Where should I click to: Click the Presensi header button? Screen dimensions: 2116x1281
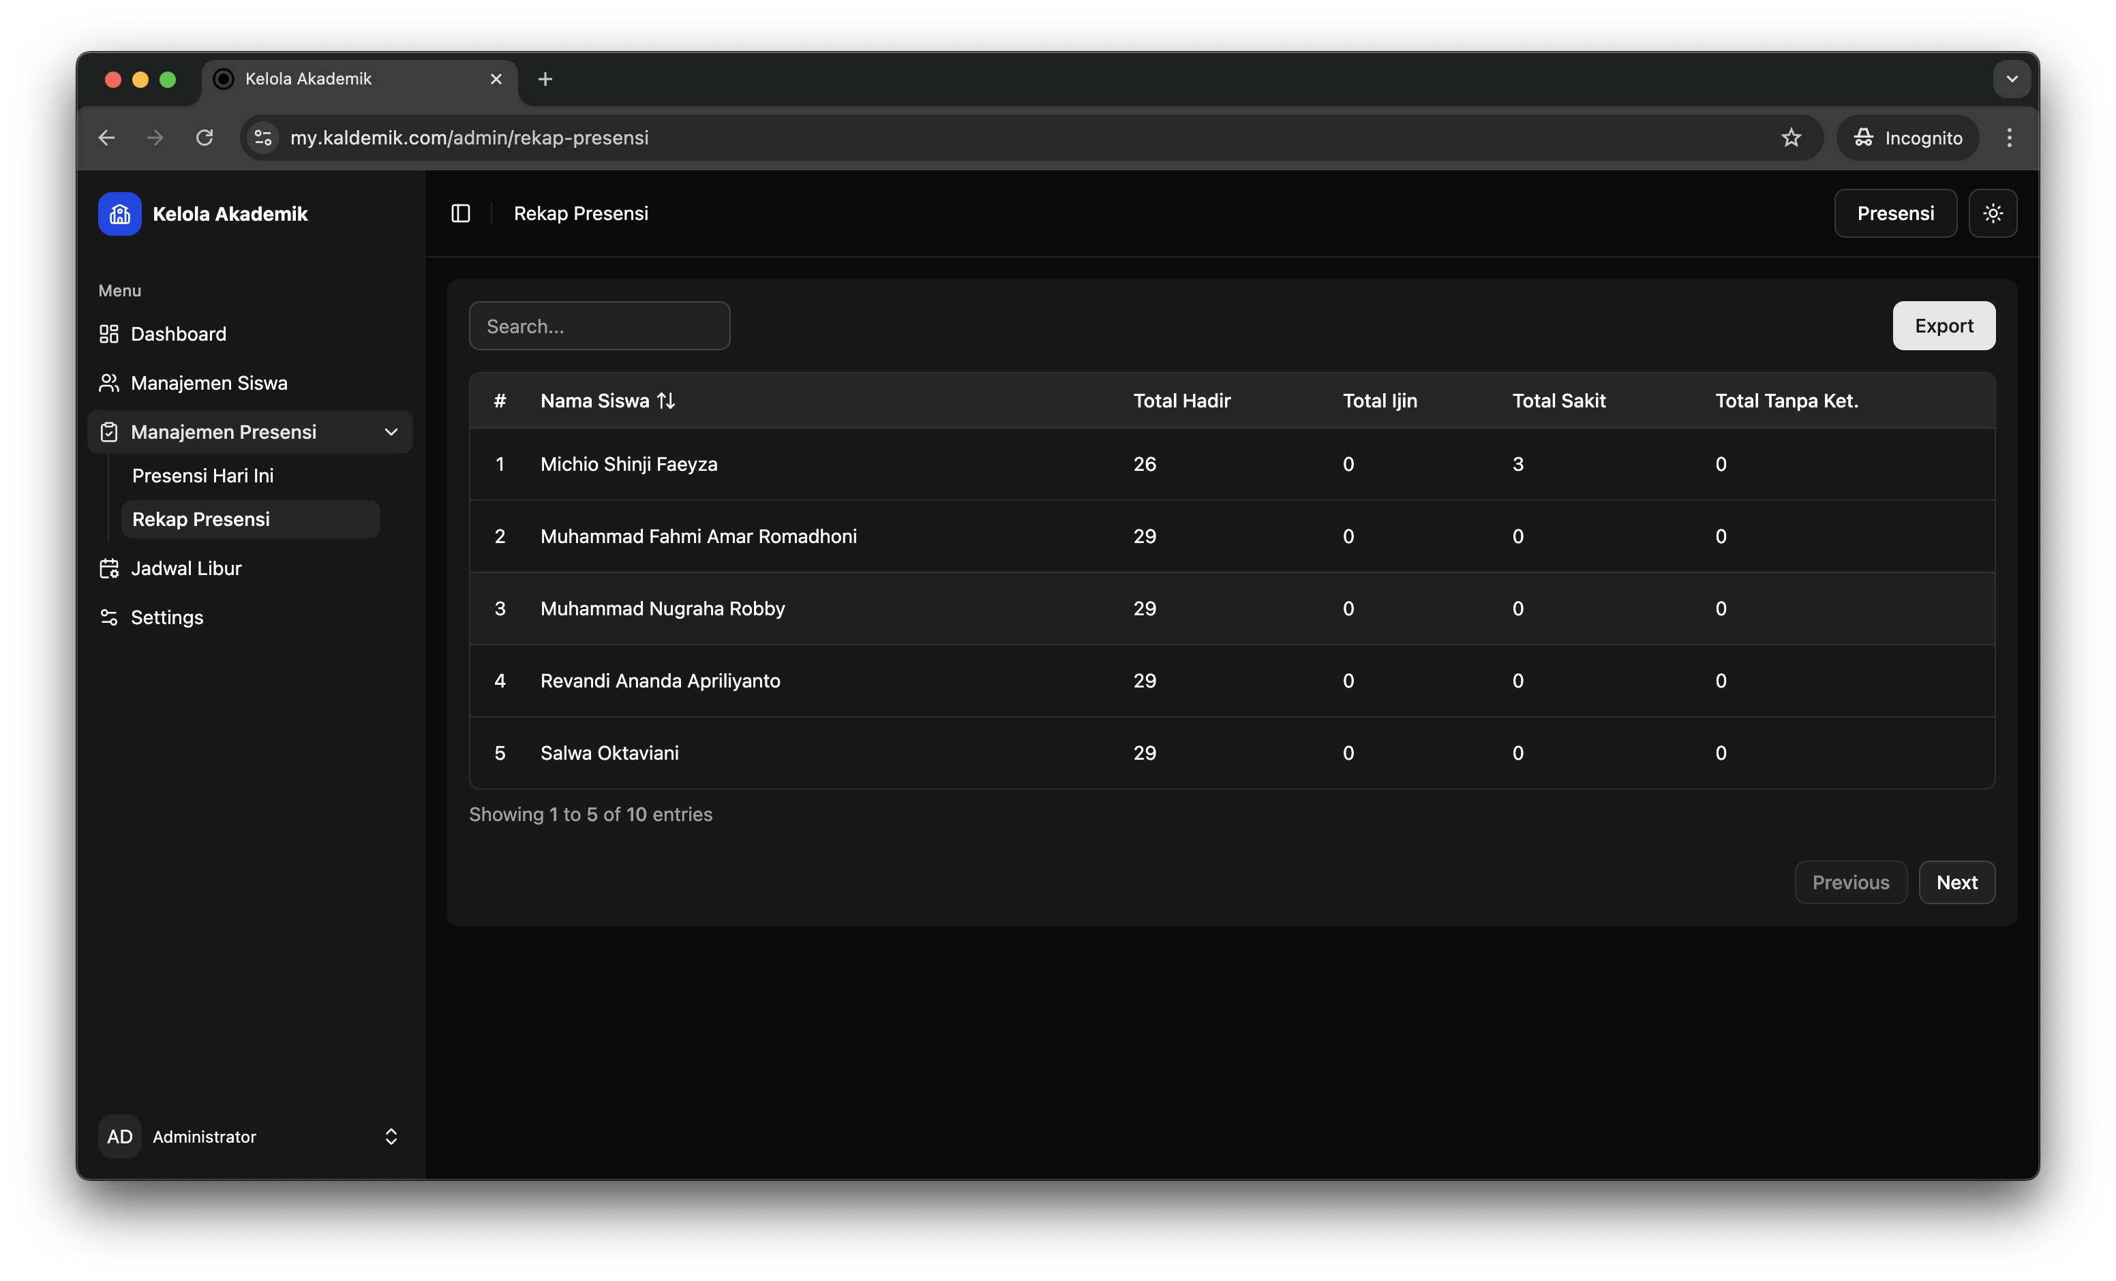coord(1895,213)
